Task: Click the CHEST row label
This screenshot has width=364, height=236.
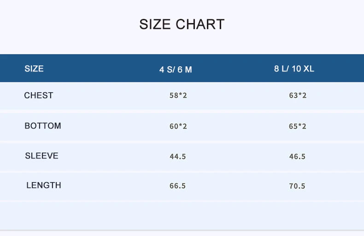Action: coord(39,95)
